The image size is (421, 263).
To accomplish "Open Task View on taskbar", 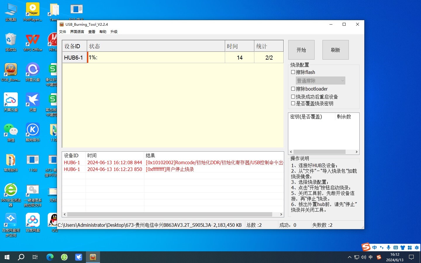I will pyautogui.click(x=35, y=257).
